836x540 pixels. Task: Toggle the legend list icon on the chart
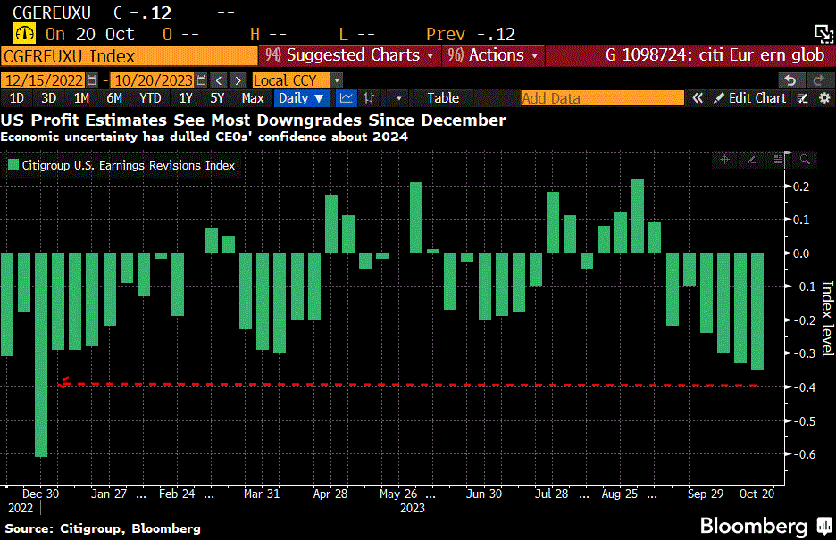click(x=778, y=160)
